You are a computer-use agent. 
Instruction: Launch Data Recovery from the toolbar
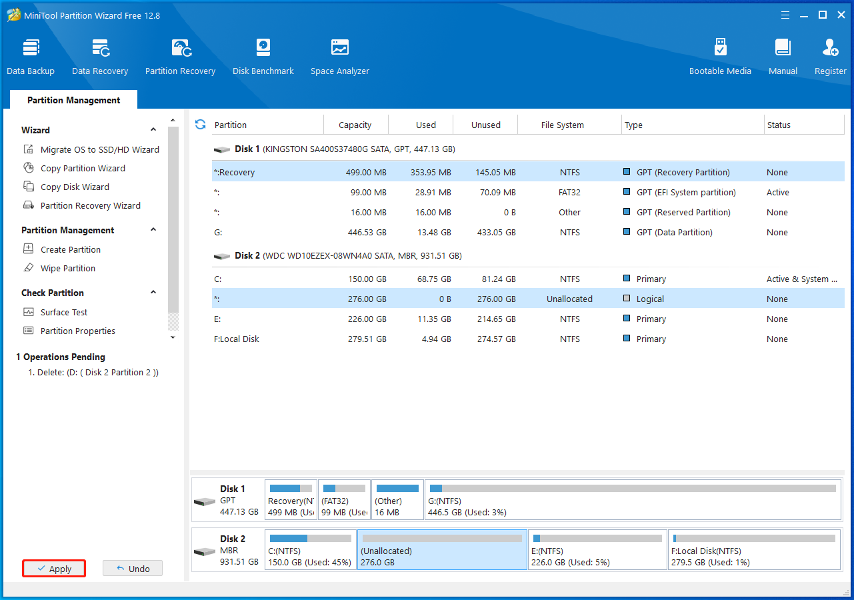100,57
